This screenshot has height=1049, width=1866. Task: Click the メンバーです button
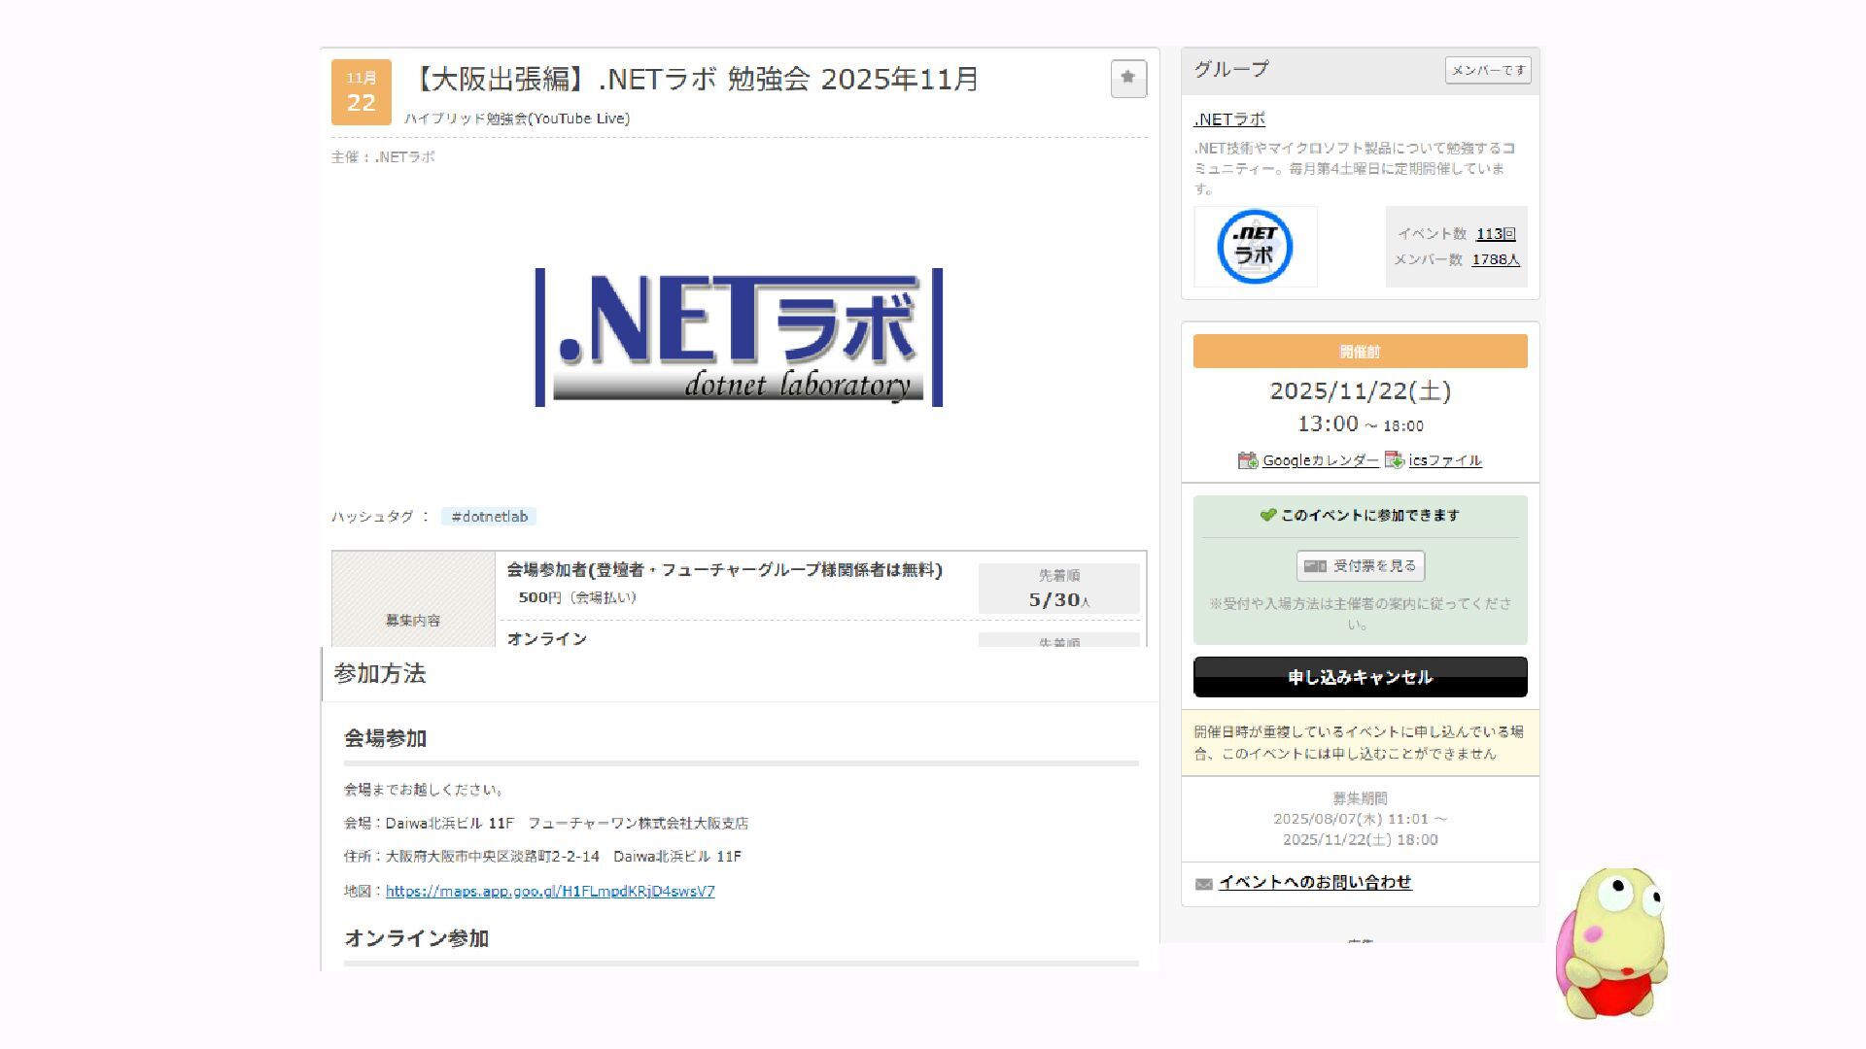point(1488,70)
